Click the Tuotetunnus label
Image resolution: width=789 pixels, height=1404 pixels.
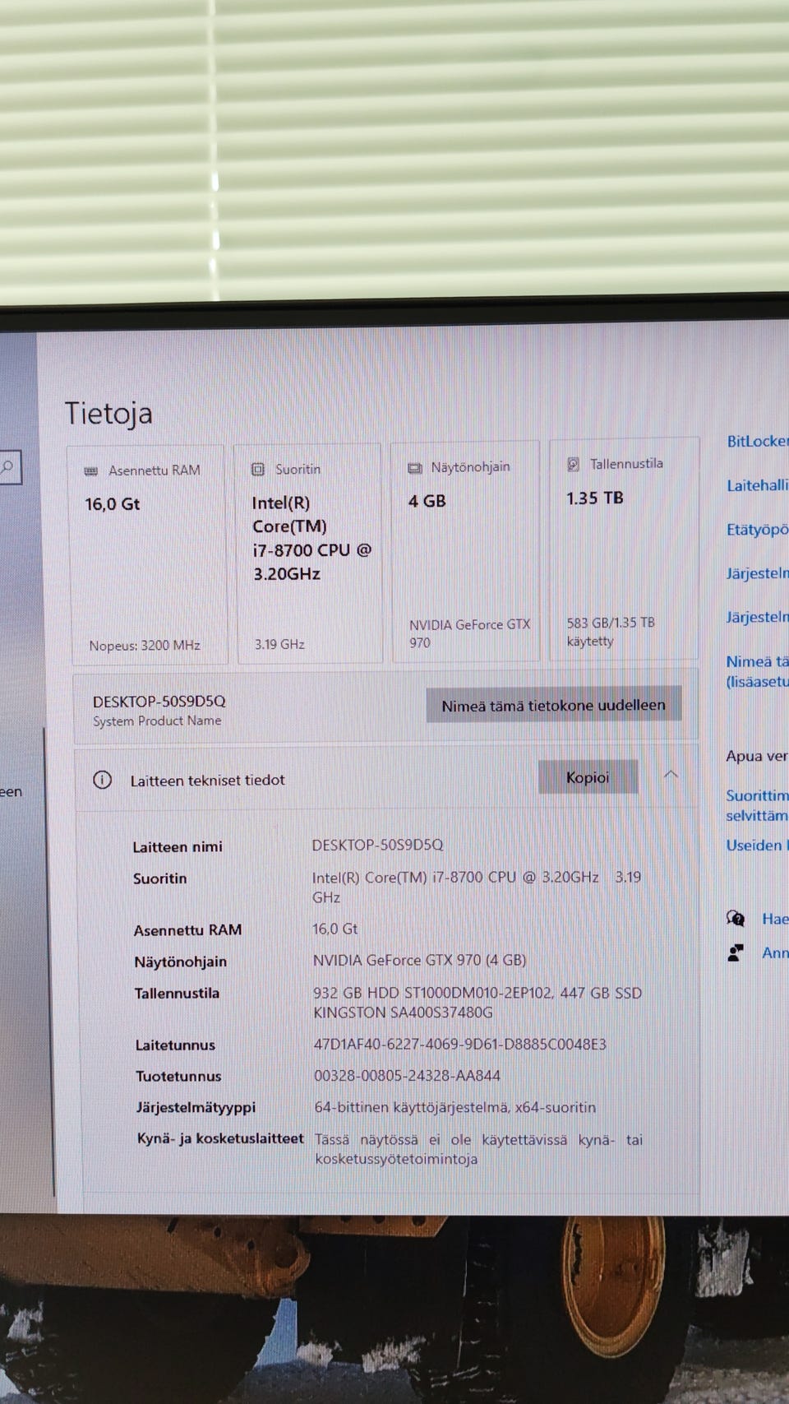(x=178, y=1077)
